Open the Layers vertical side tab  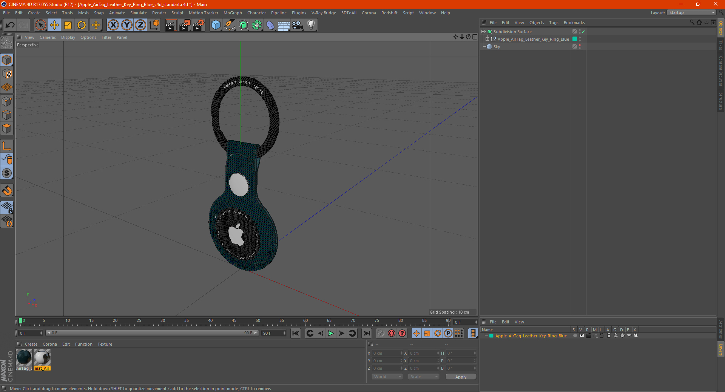coord(721,349)
